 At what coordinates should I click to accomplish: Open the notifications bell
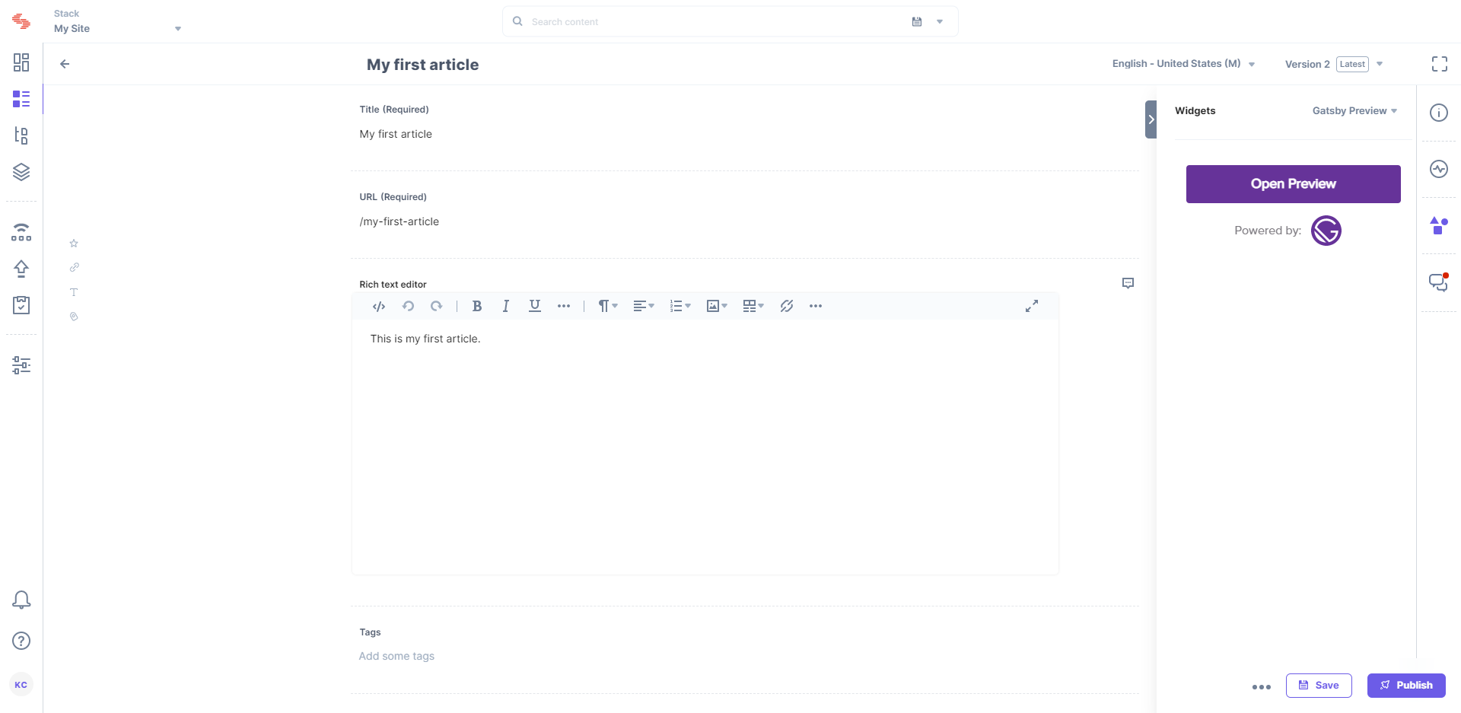[x=21, y=600]
